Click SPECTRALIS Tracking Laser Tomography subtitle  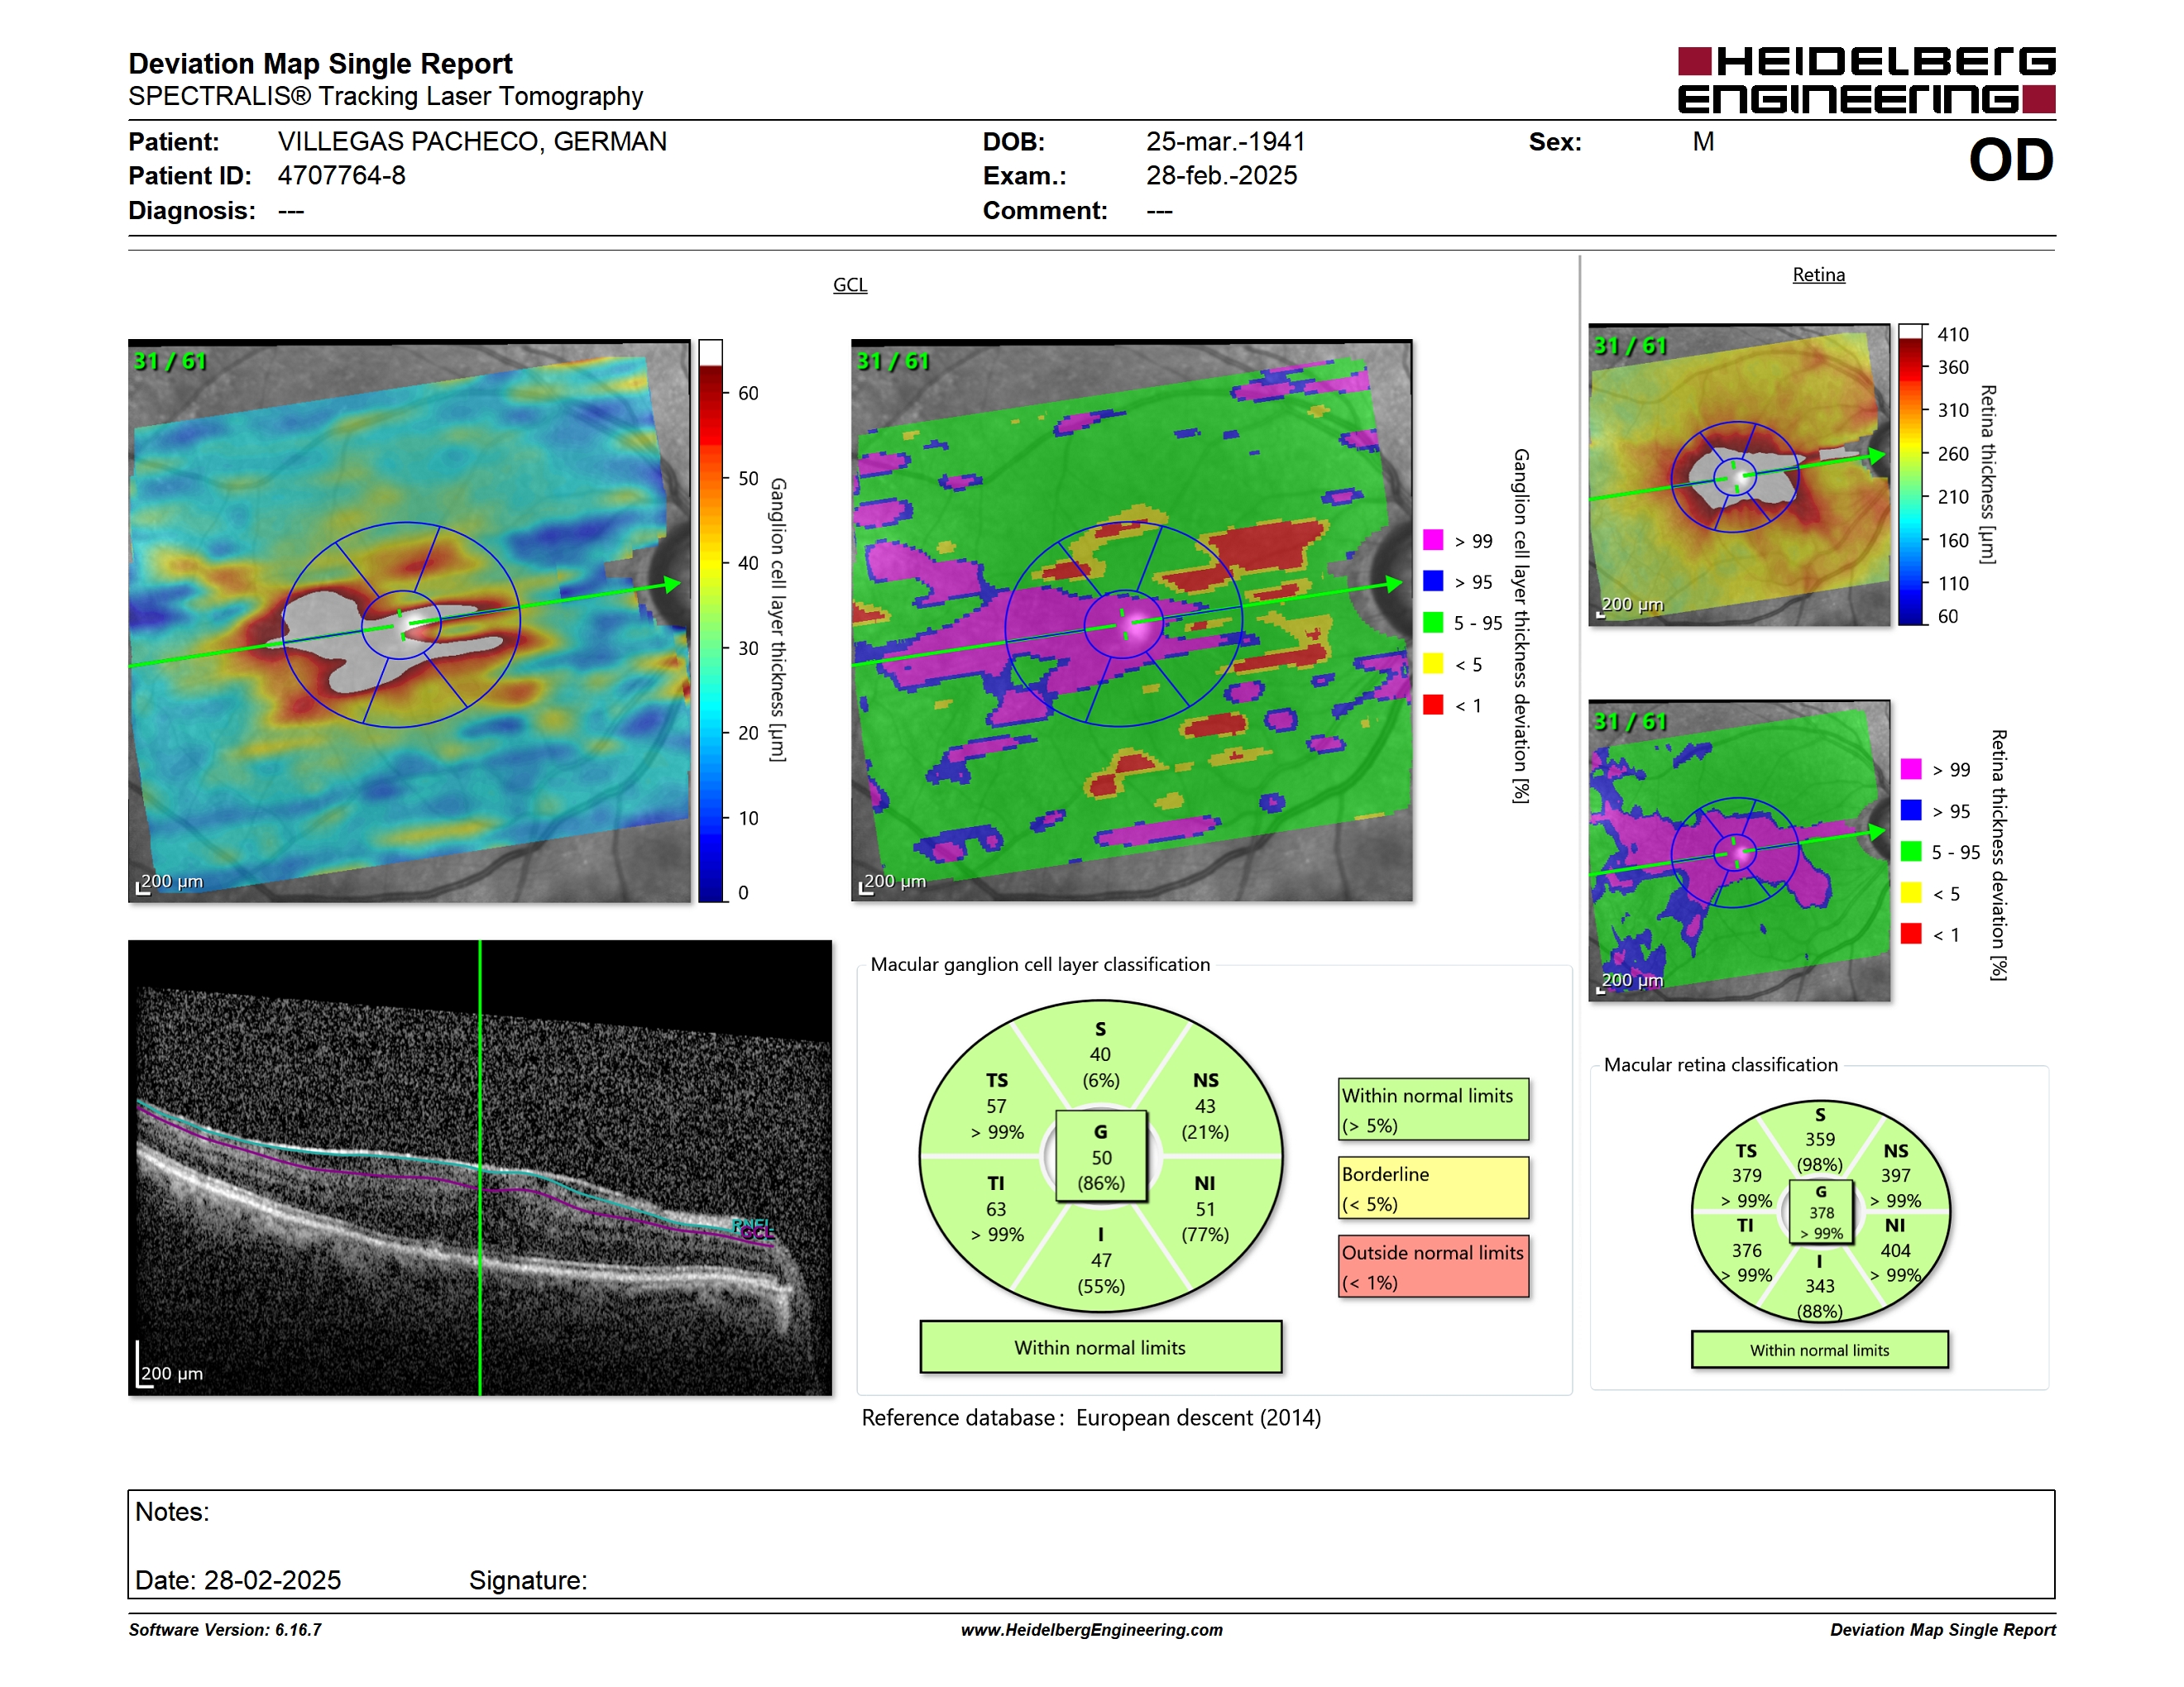[385, 97]
